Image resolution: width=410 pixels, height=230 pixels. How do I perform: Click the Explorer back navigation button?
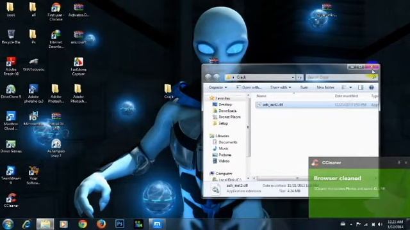pos(208,77)
